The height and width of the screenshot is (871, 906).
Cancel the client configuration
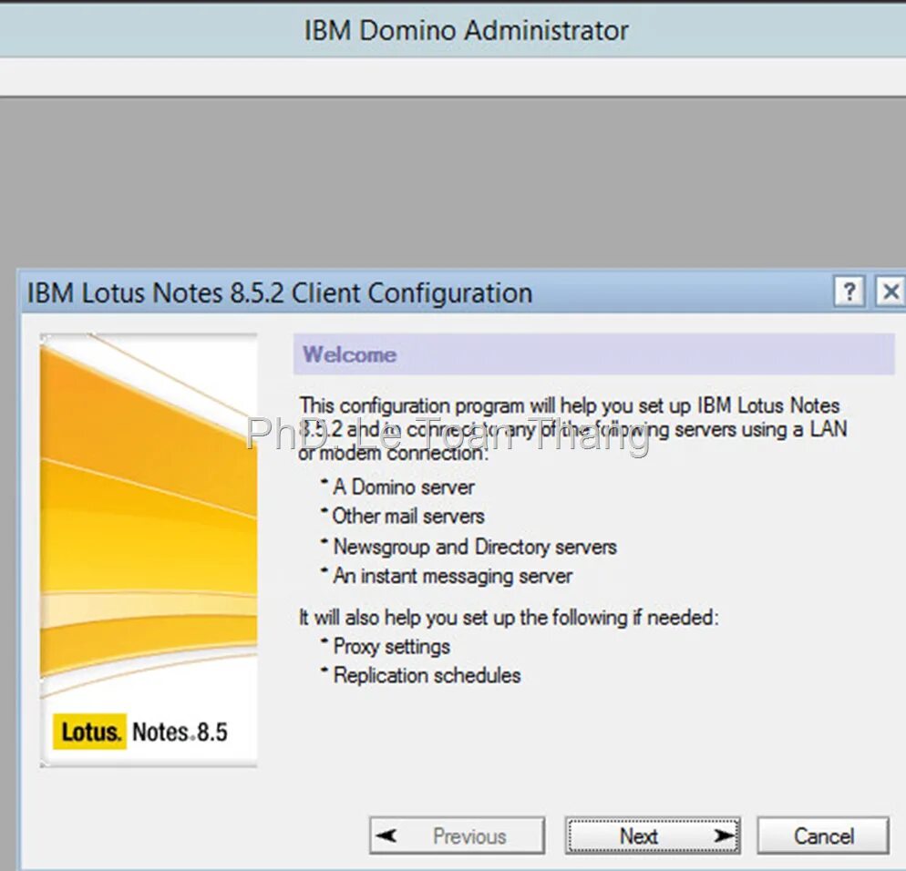(x=823, y=835)
